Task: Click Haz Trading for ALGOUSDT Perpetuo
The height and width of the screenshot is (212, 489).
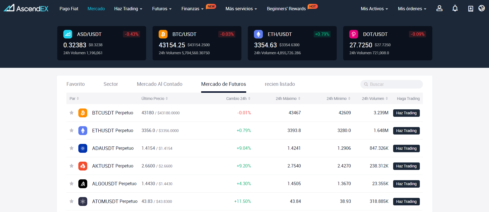Action: tap(406, 184)
